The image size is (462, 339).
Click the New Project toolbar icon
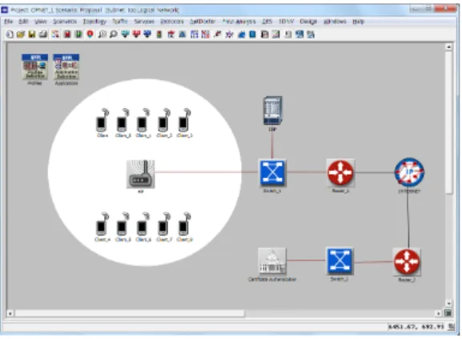click(x=10, y=34)
